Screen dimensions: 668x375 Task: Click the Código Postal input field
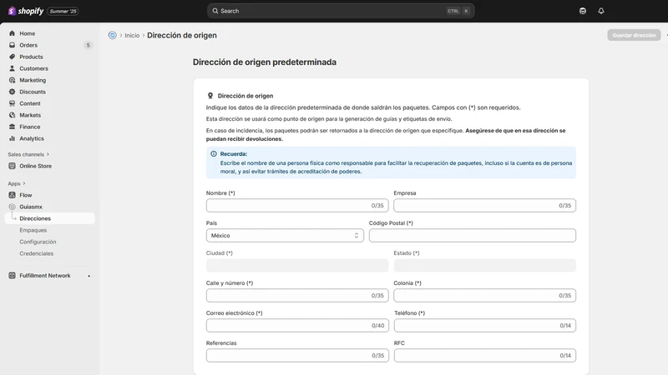tap(473, 236)
